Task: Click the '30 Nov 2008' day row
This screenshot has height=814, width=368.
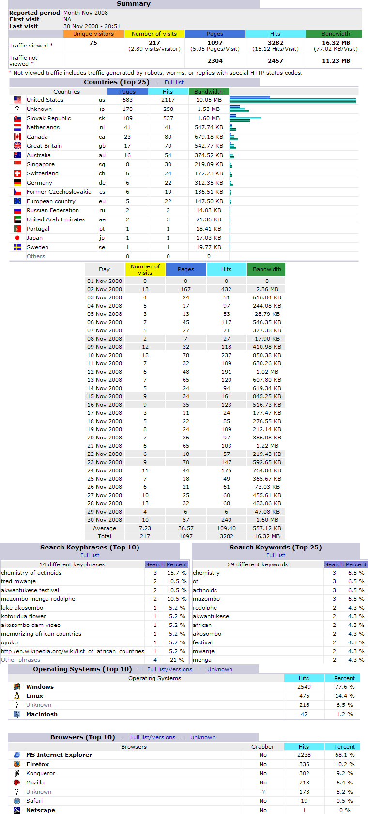Action: click(185, 520)
